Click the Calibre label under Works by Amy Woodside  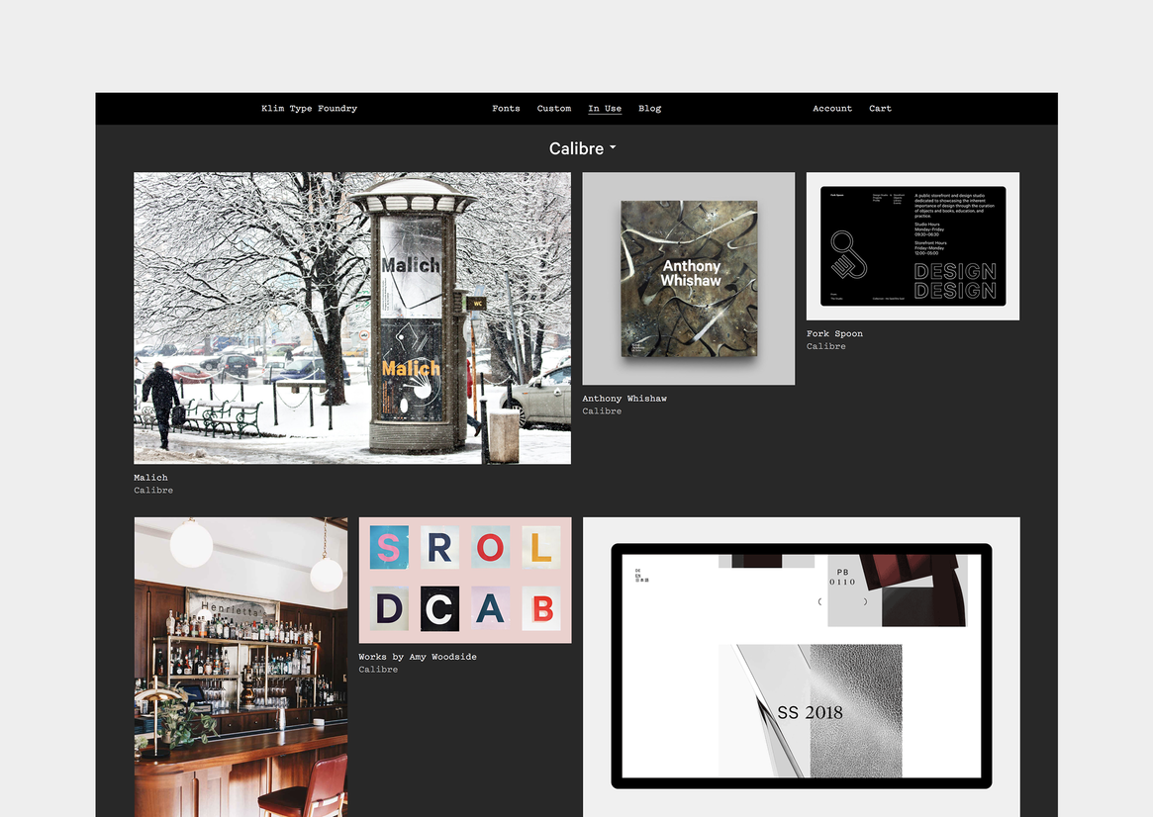pos(378,670)
